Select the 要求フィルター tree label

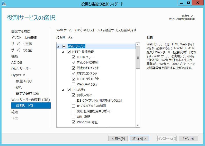tap(85, 95)
